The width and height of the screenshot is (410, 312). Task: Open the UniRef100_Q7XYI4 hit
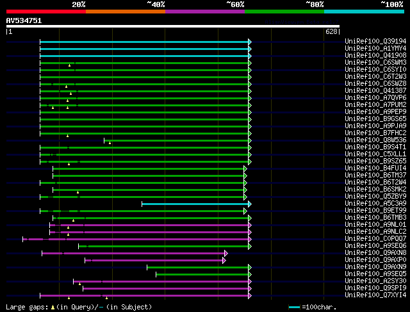point(375,295)
